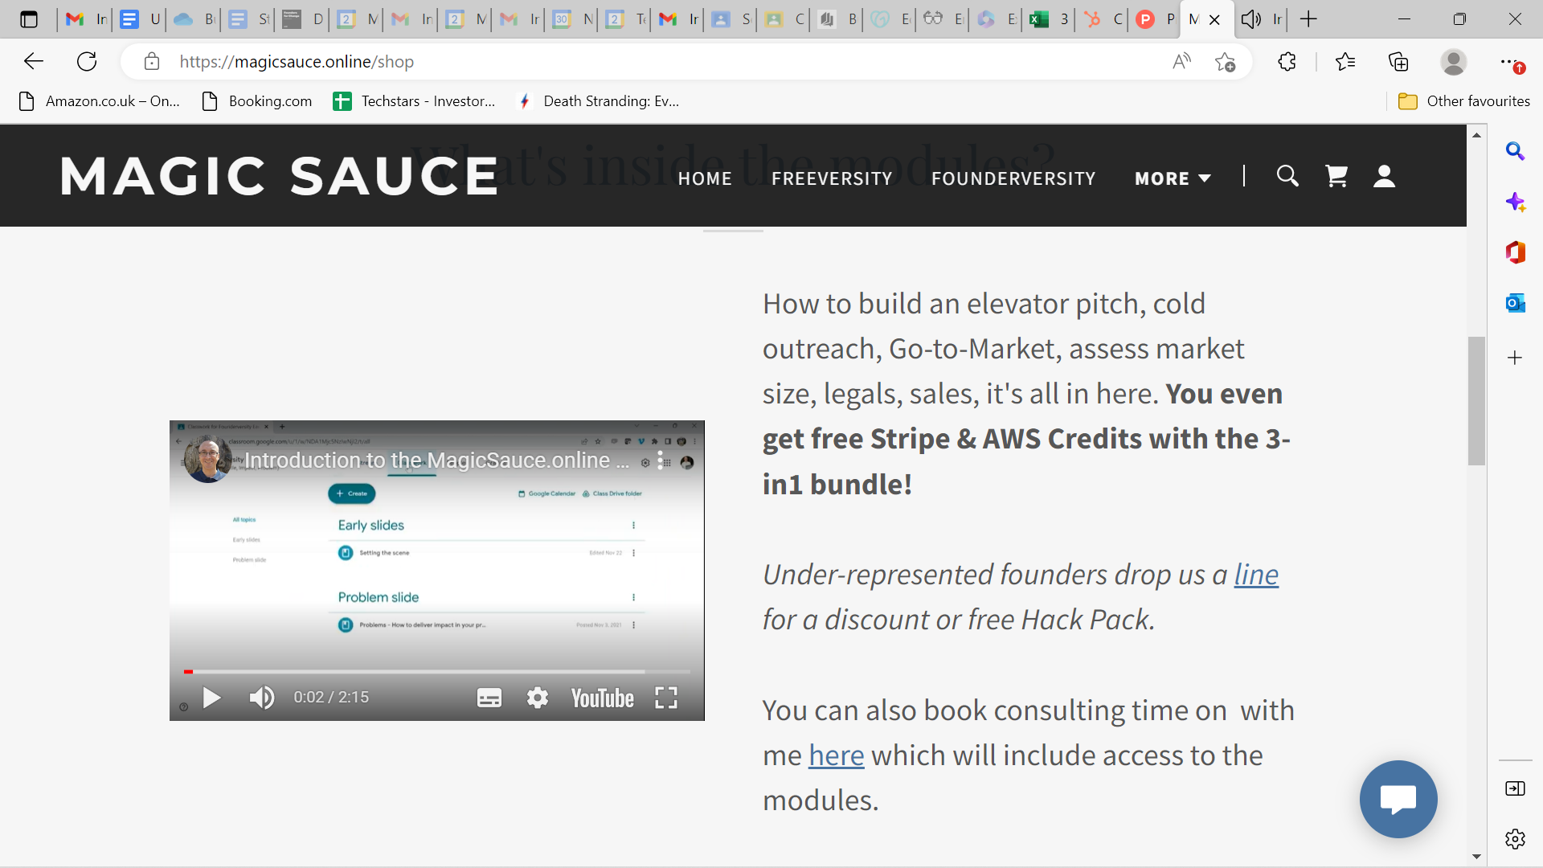Enter video fullscreen mode
Viewport: 1543px width, 868px height.
(x=666, y=698)
